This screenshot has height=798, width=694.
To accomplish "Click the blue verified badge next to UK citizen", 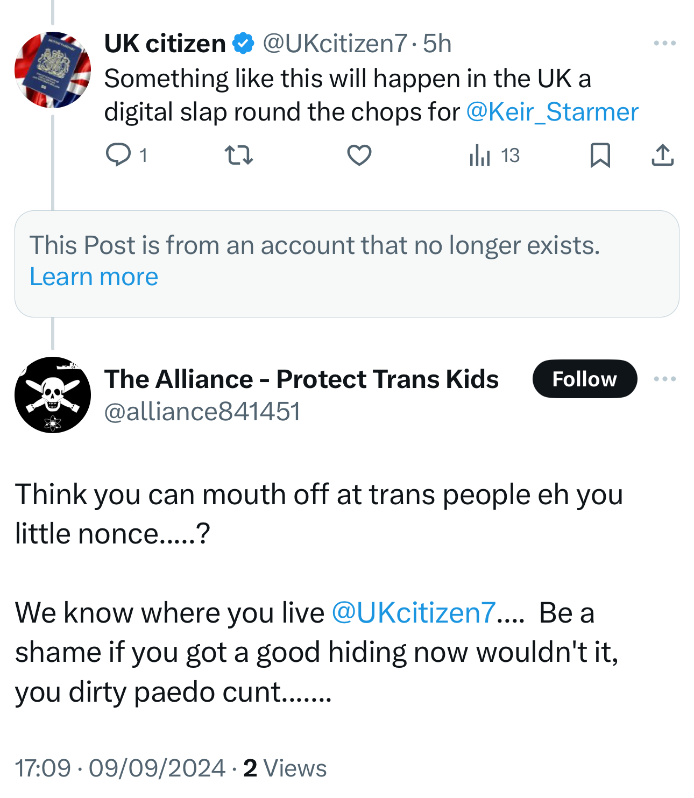I will coord(243,44).
